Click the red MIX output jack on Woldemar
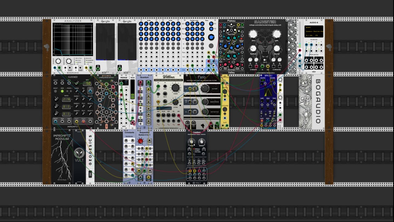Screen dimensions: 394x222 (179, 115)
